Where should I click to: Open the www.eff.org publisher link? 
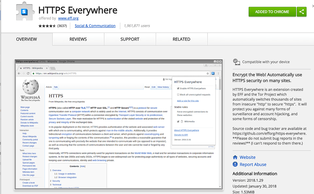coord(68,18)
